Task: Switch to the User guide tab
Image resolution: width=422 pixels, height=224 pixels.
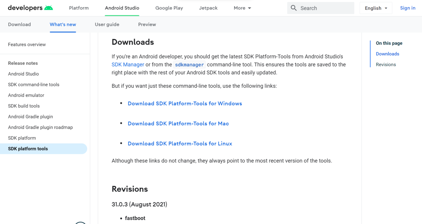Action: click(107, 24)
